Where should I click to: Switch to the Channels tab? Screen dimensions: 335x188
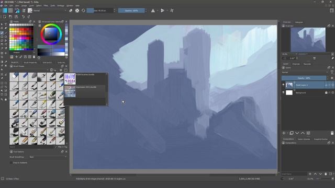tap(296, 64)
